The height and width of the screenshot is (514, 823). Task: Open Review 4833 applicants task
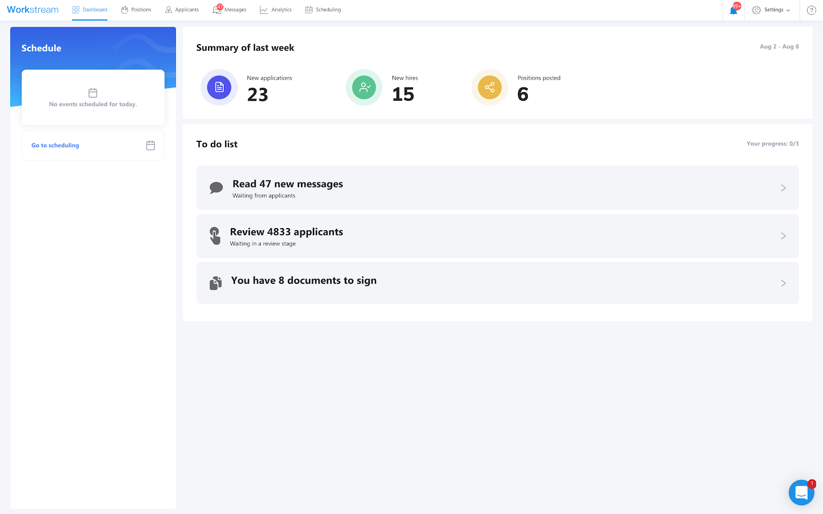[x=497, y=236]
